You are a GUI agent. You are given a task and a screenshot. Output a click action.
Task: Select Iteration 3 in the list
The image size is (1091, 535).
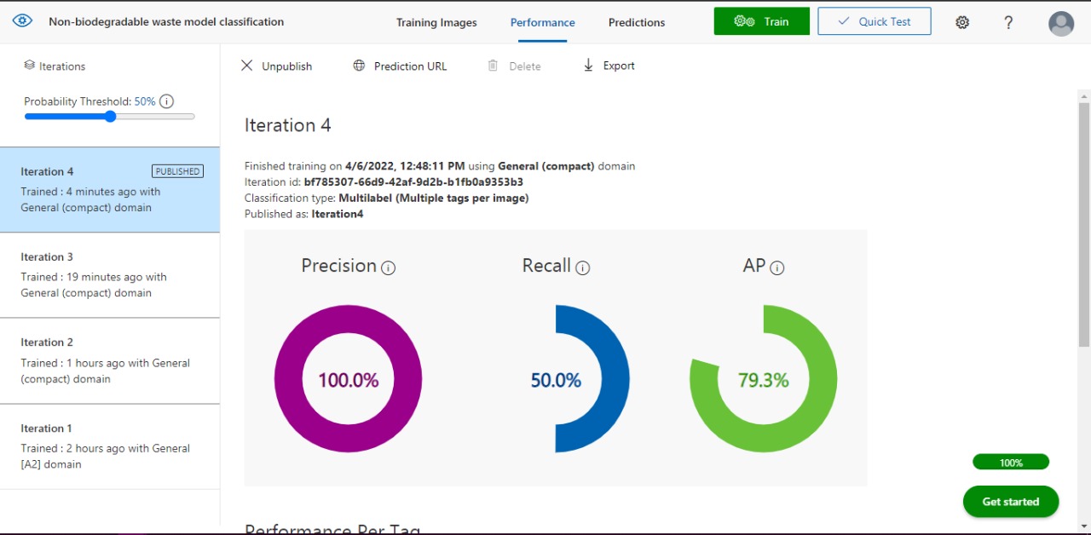pyautogui.click(x=110, y=275)
